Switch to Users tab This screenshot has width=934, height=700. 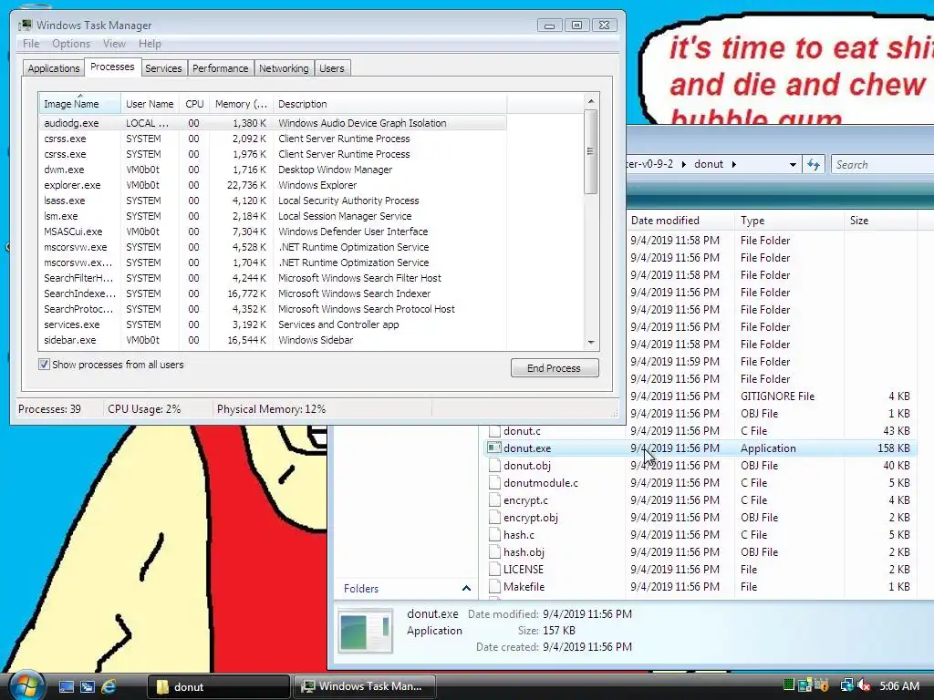(x=332, y=68)
